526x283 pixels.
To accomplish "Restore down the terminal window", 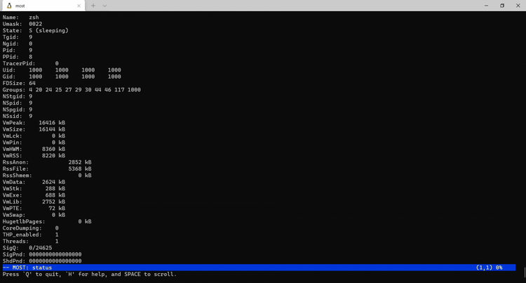I will click(x=502, y=6).
